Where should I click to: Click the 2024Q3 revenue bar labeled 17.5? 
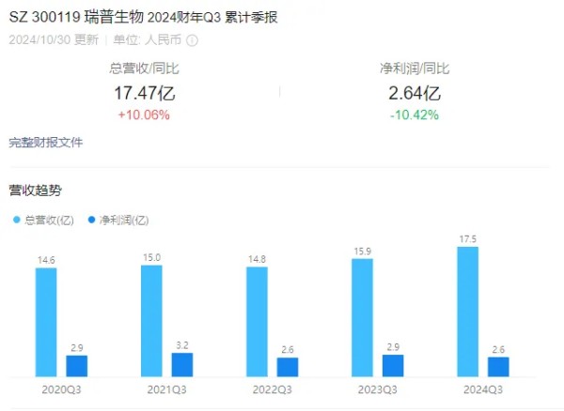tap(467, 312)
